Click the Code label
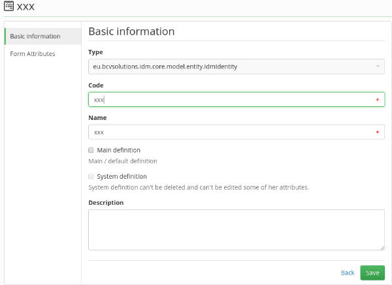The height and width of the screenshot is (285, 392). pos(96,85)
